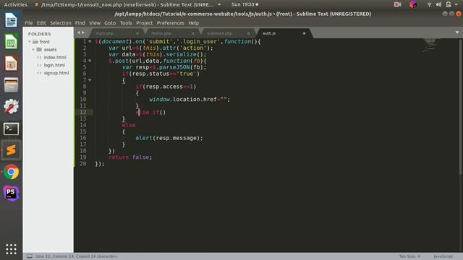Show the applications grid
This screenshot has height=260, width=463.
point(11,249)
